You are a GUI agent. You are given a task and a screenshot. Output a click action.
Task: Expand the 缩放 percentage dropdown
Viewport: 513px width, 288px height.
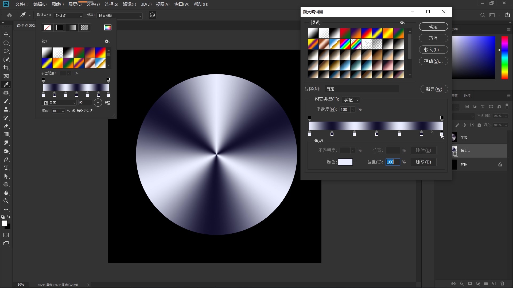(x=63, y=111)
